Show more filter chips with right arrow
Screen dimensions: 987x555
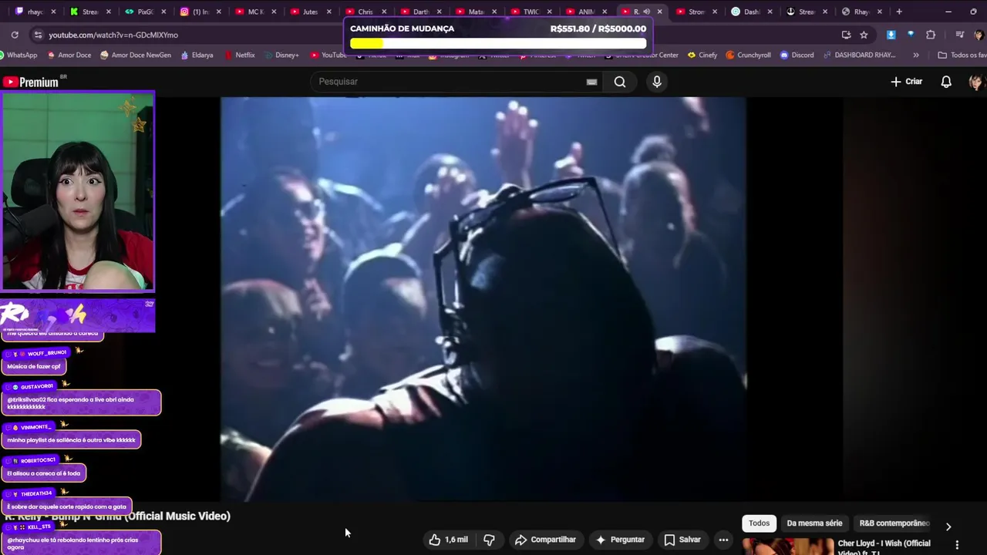948,526
